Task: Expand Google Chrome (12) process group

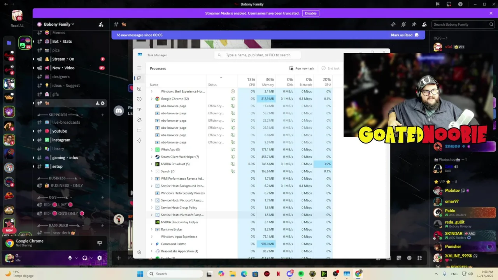Action: point(152,99)
